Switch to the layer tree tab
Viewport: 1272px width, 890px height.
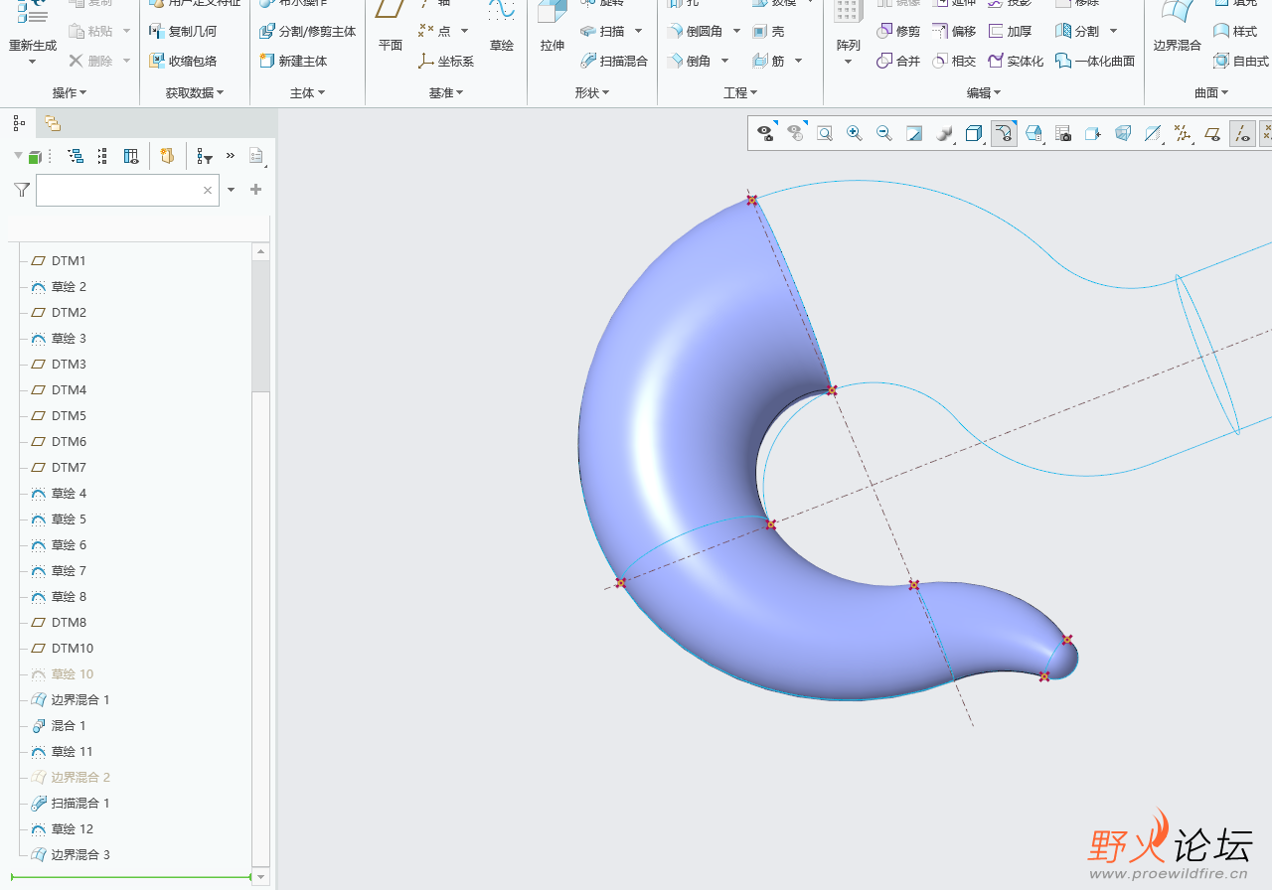[53, 123]
